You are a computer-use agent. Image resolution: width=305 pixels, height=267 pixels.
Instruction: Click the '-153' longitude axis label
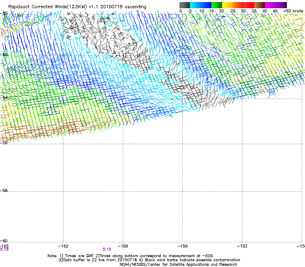coord(242,246)
